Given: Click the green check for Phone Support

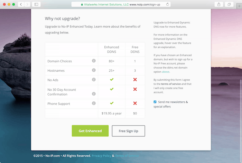Looking at the screenshot, I should click(112, 103).
